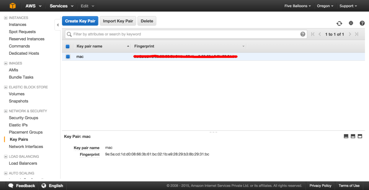The width and height of the screenshot is (369, 190).
Task: Select Key Pairs in the sidebar
Action: click(19, 140)
